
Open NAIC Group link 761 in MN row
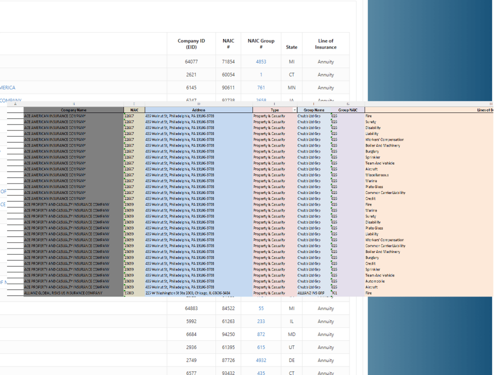point(261,87)
